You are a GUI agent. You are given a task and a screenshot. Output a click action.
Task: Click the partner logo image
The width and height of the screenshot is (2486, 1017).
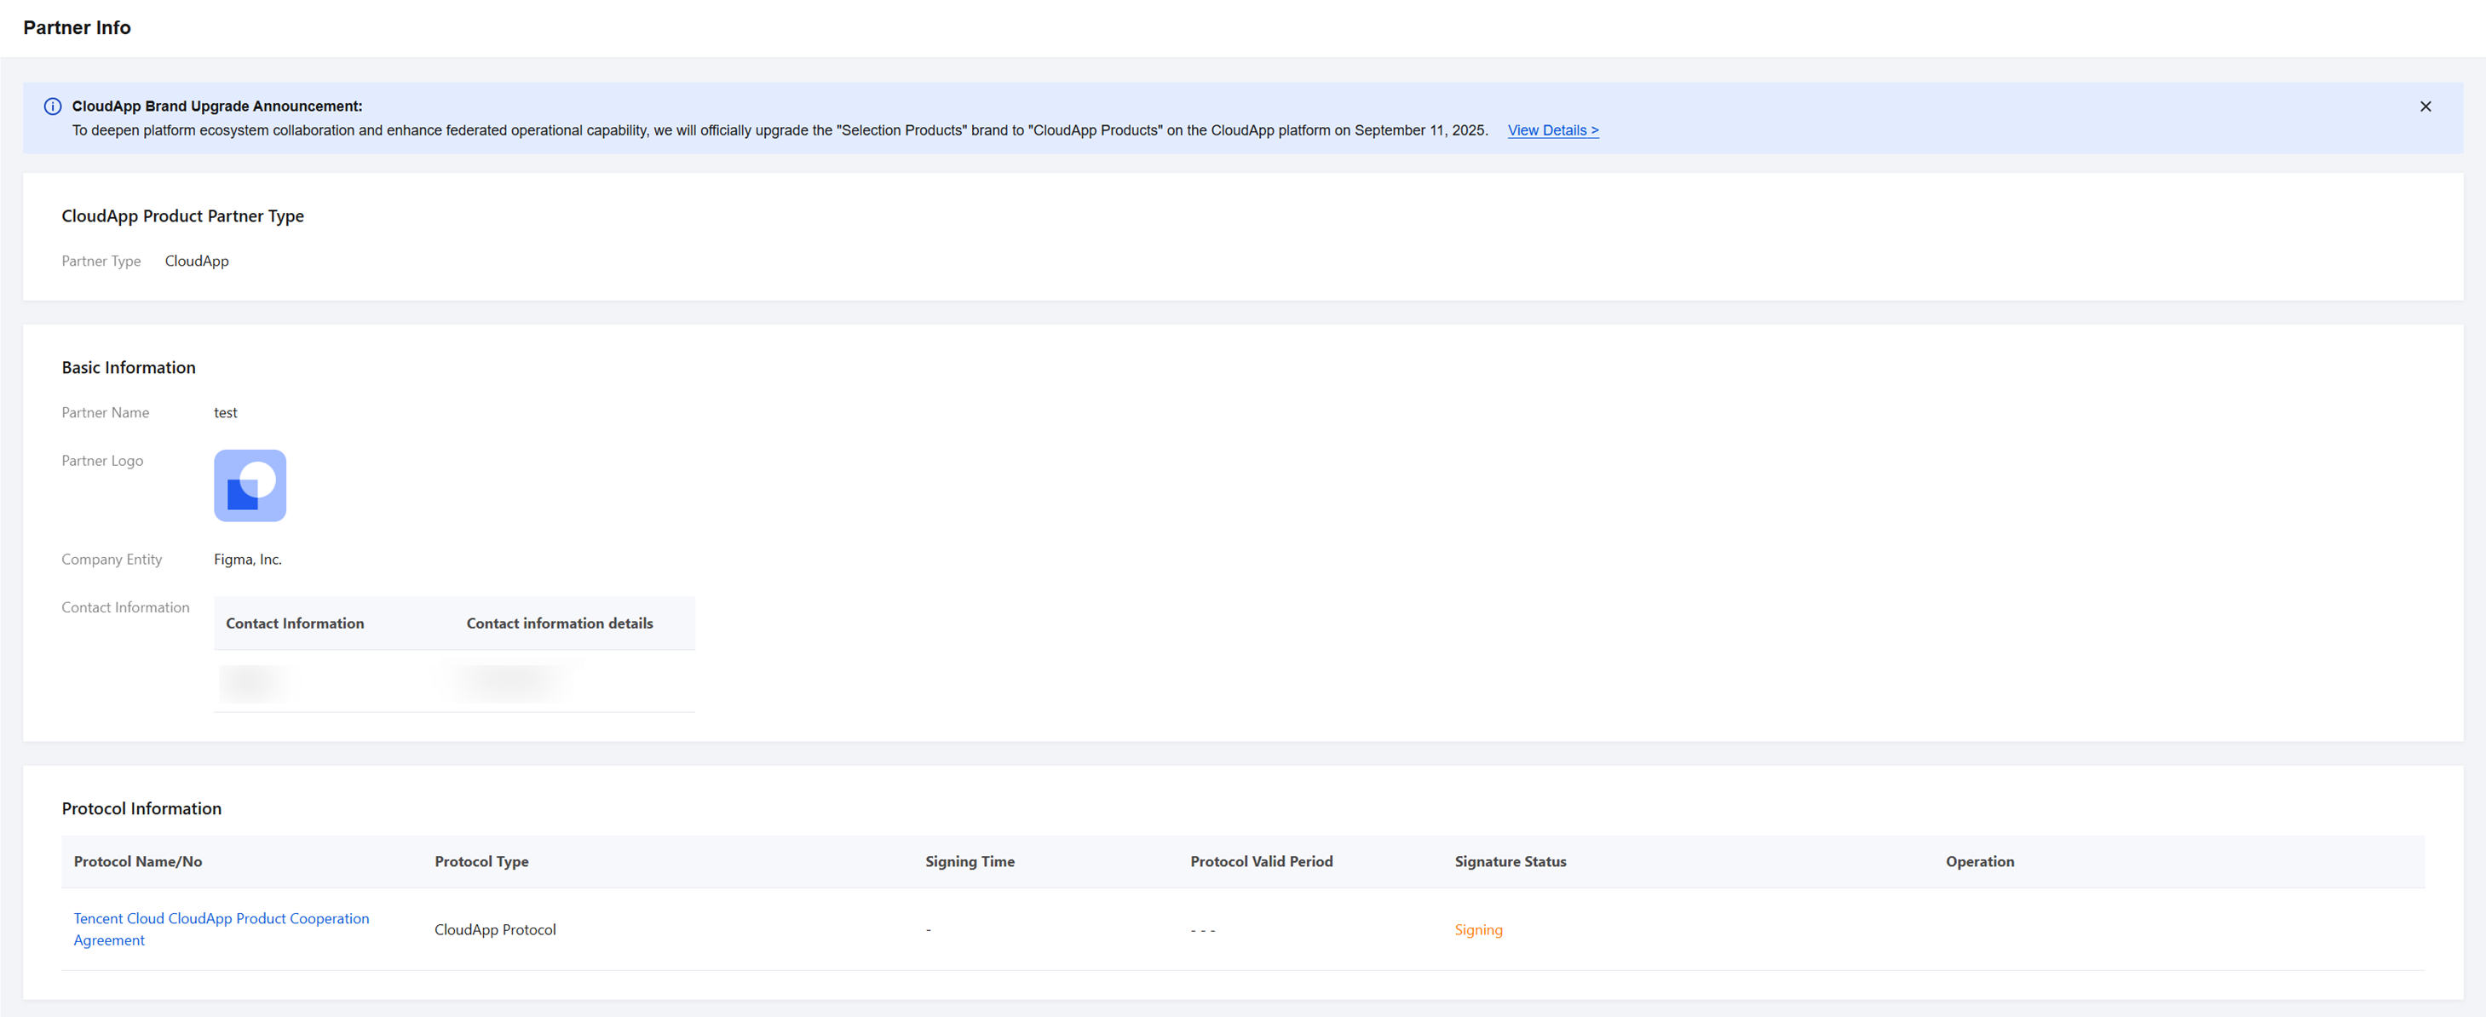tap(250, 486)
